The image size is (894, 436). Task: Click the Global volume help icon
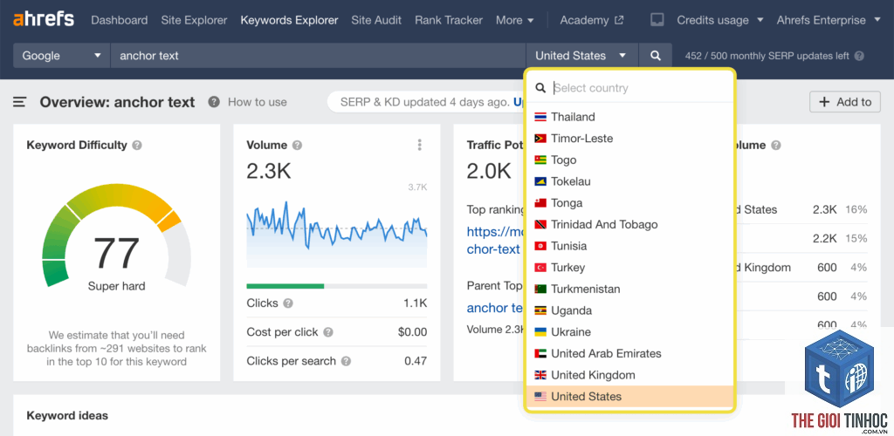tap(776, 145)
